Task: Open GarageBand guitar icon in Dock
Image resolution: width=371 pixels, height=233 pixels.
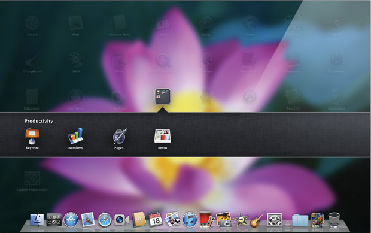Action: coord(258,219)
